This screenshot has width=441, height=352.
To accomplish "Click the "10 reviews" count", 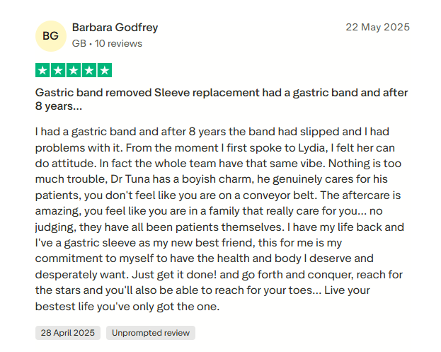I will tap(118, 43).
